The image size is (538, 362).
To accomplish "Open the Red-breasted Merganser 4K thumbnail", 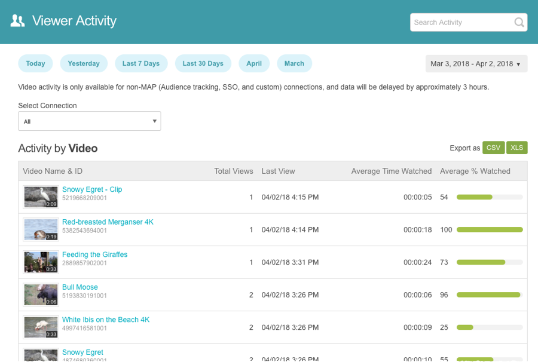I will (41, 229).
